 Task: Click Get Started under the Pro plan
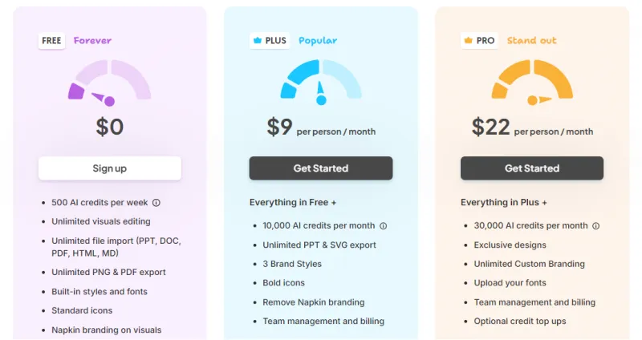pos(532,168)
